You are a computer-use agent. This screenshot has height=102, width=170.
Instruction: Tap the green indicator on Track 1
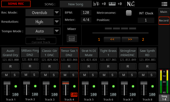[x=16, y=86]
